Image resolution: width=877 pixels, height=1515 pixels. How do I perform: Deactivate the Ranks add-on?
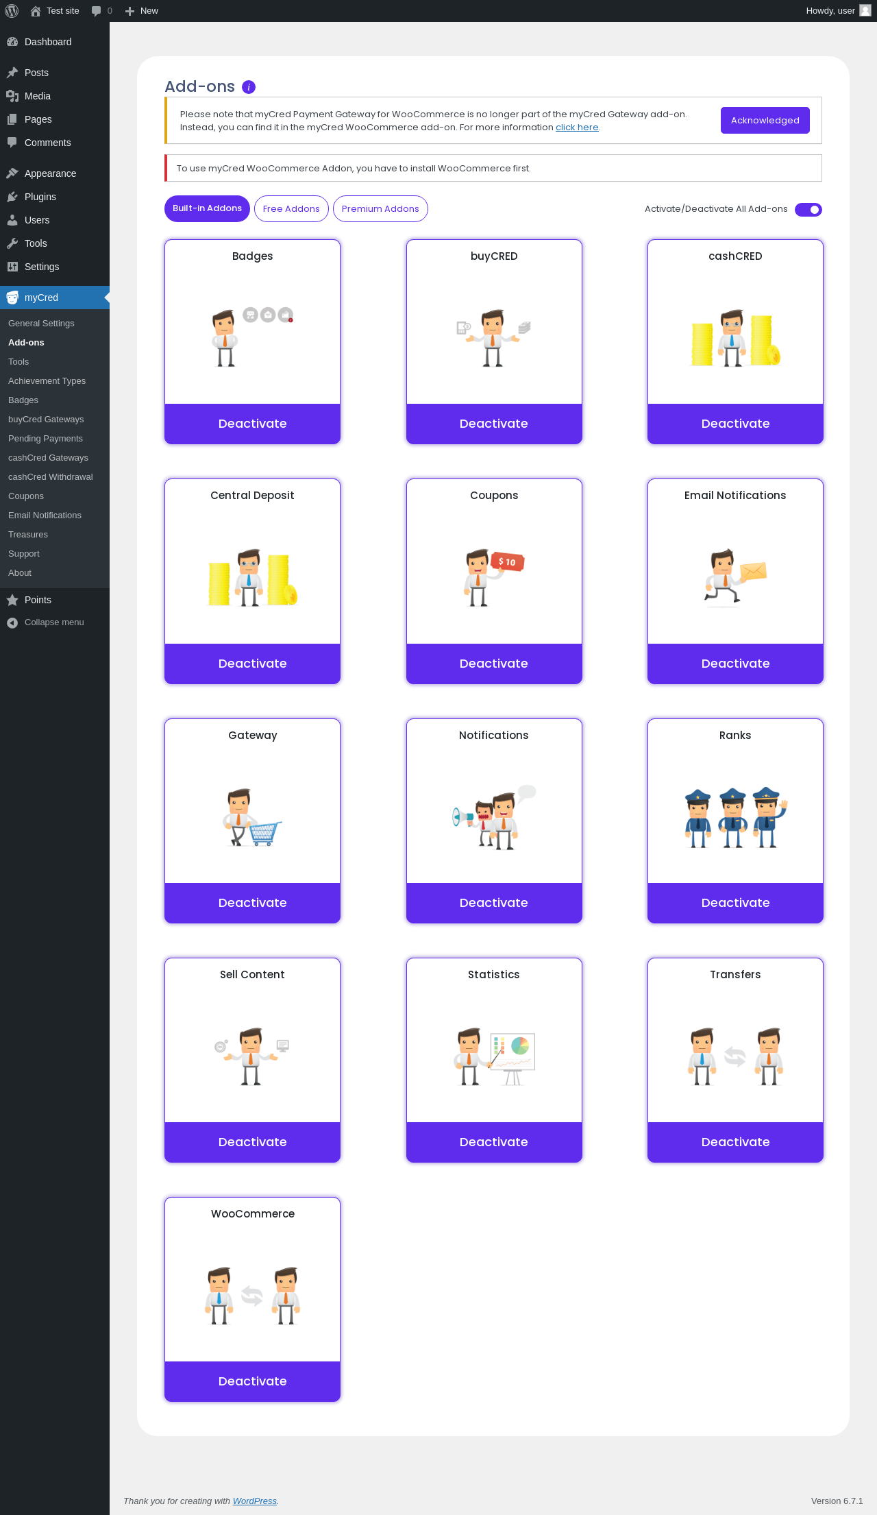coord(735,903)
